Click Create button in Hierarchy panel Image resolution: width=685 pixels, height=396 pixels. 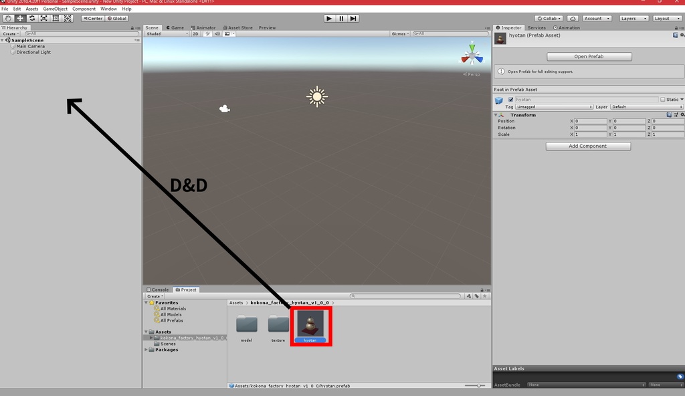(x=11, y=33)
